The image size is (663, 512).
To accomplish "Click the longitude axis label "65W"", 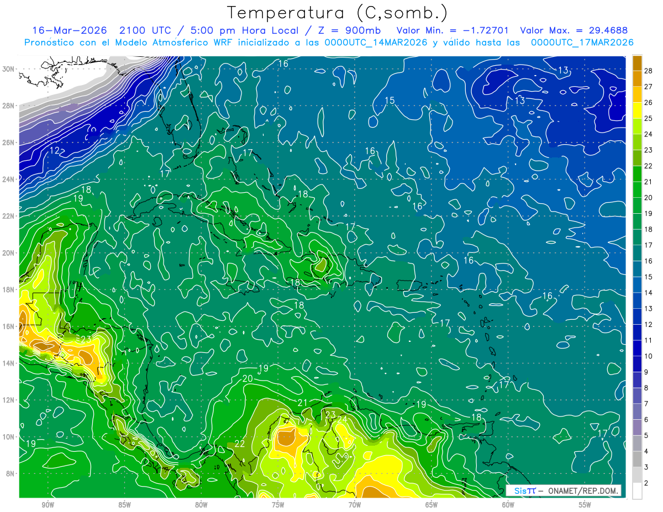I will [432, 504].
